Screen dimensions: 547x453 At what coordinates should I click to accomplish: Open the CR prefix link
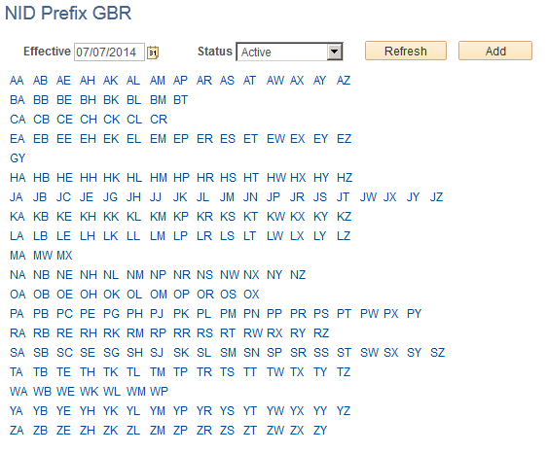(159, 120)
